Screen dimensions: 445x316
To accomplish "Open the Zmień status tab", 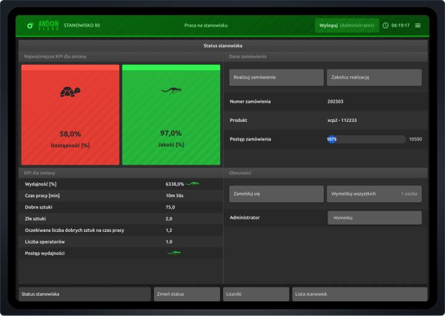I will [187, 294].
